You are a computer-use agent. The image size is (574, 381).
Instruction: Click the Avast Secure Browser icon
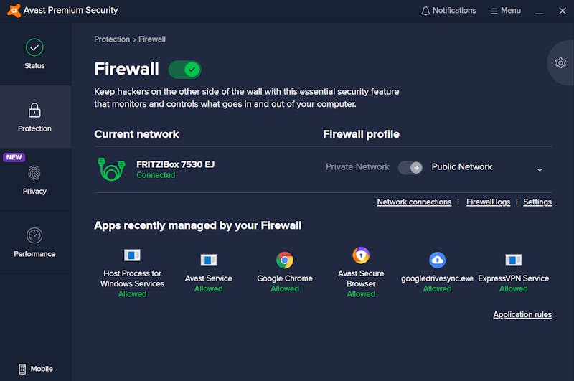tap(361, 255)
